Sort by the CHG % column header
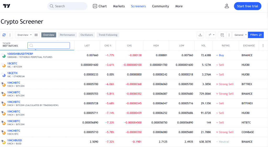Viewport: 268px width, 147px height. 108,45
